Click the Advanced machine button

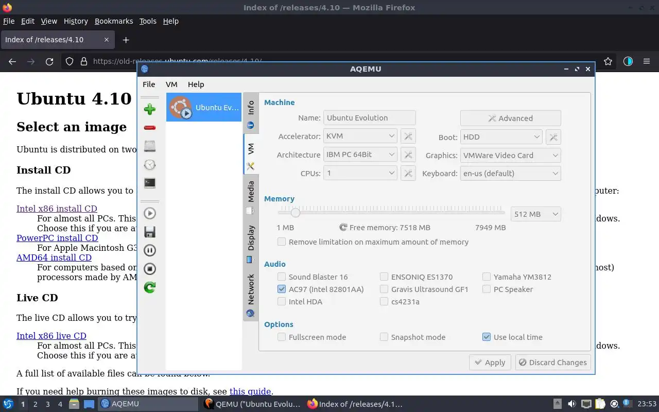coord(510,118)
